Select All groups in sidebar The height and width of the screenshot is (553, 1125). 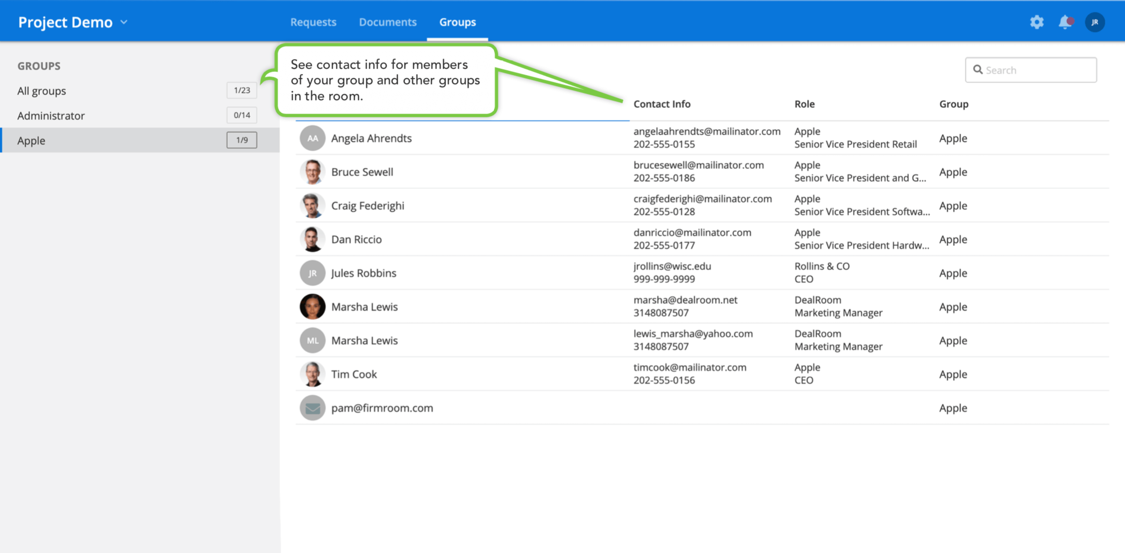point(42,90)
